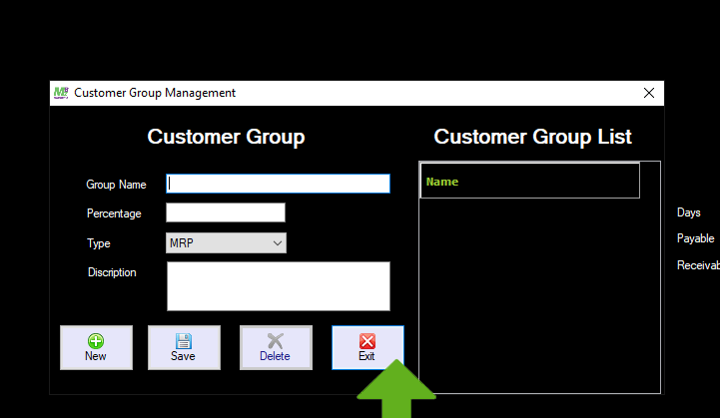720x418 pixels.
Task: Click the app logo in the title bar
Action: tap(60, 93)
